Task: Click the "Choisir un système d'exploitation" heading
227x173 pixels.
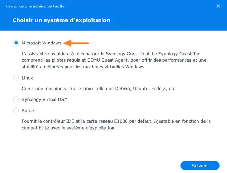Action: (61, 20)
